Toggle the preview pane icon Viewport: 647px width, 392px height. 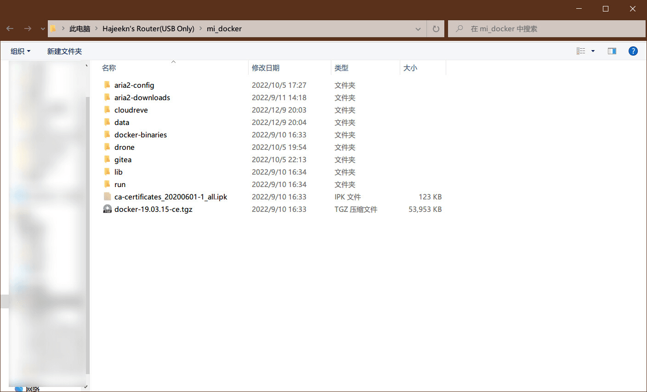[612, 51]
